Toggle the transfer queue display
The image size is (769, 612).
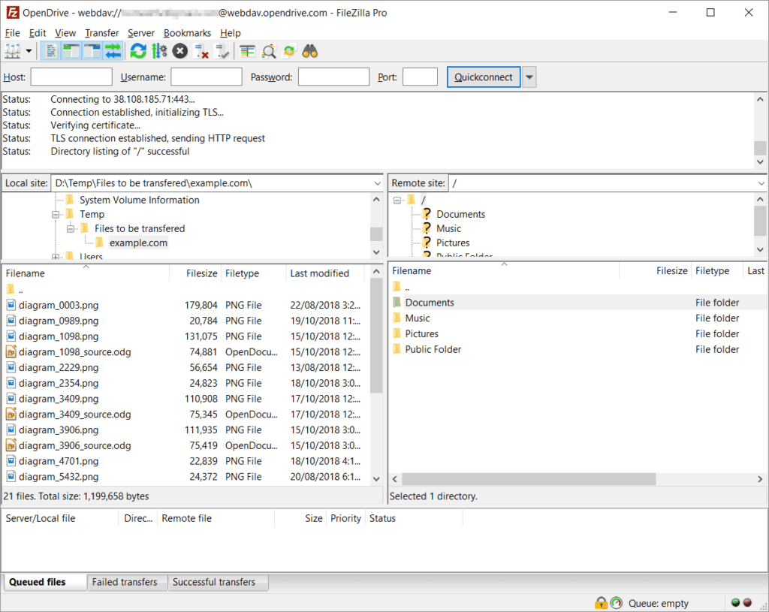113,51
